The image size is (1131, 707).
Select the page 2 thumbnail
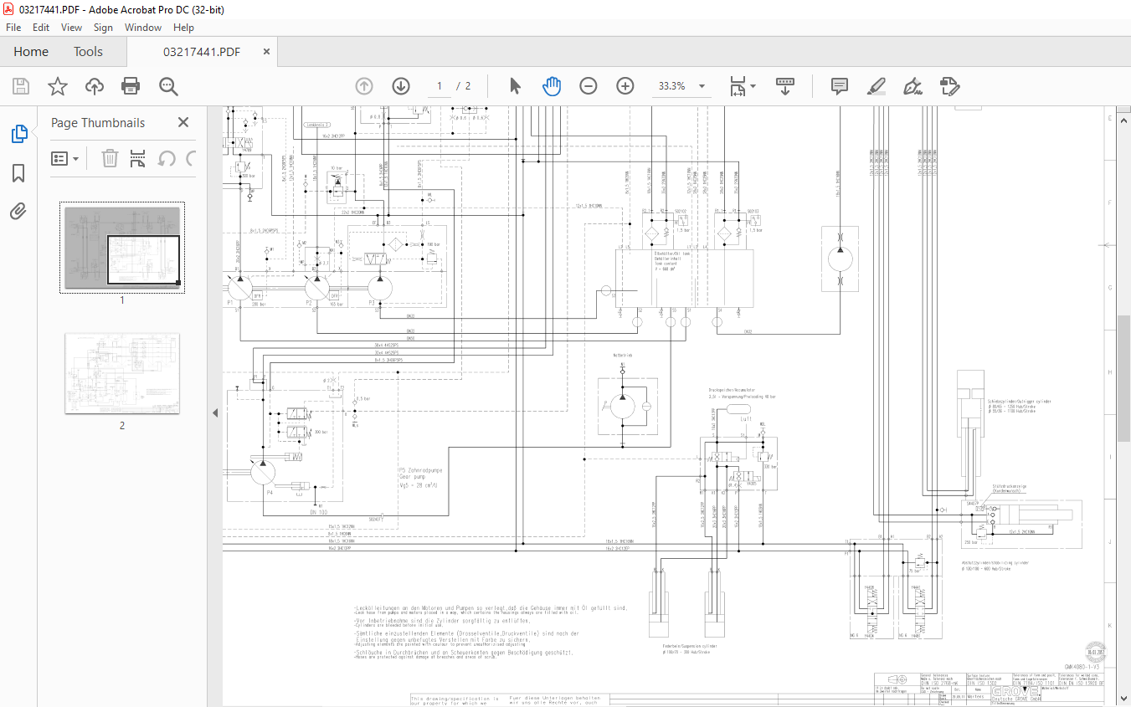tap(122, 373)
